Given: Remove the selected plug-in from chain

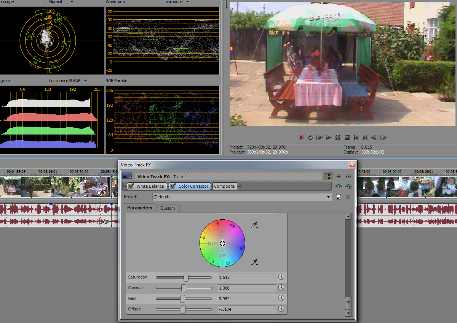Looking at the screenshot, I should click(x=348, y=186).
